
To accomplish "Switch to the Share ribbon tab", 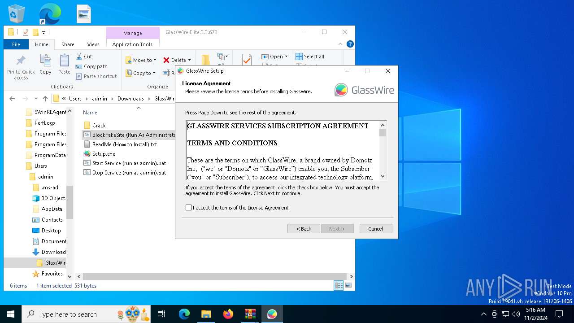I will pyautogui.click(x=68, y=44).
